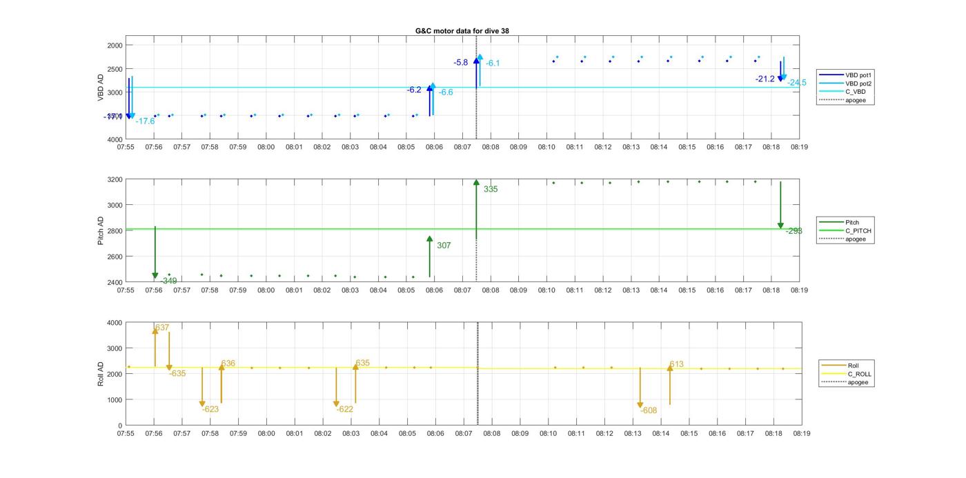Click the -6.1 VBD data label
The height and width of the screenshot is (478, 966).
(x=493, y=63)
